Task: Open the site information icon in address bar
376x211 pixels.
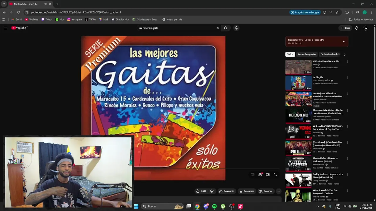Action: click(x=27, y=12)
